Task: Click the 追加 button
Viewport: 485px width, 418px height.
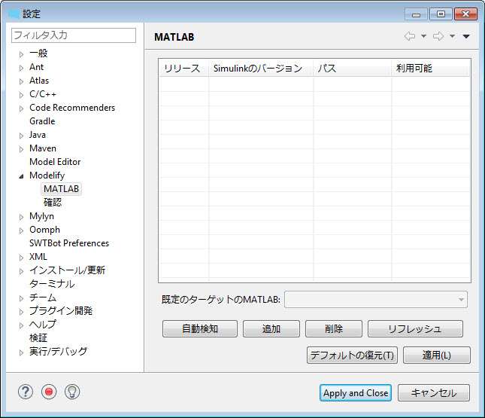Action: 271,329
